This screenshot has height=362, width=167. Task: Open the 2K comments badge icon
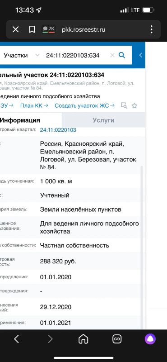(x=49, y=29)
